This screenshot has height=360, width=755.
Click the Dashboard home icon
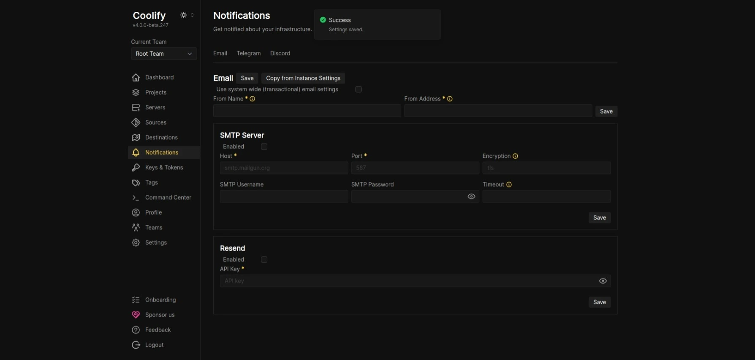pyautogui.click(x=136, y=77)
